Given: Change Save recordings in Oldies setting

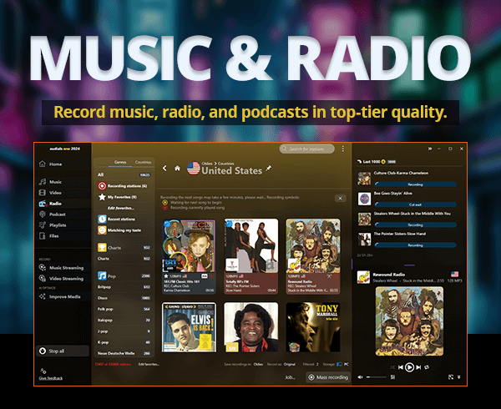Looking at the screenshot, I should tap(258, 364).
